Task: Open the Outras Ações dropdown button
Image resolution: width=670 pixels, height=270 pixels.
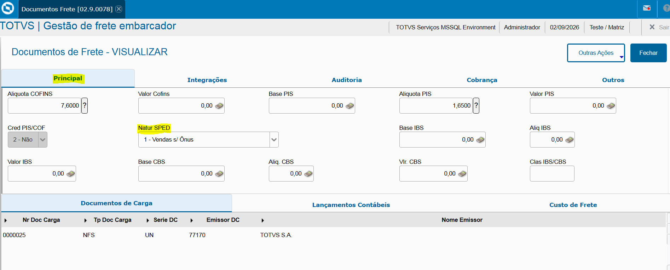Action: (596, 53)
